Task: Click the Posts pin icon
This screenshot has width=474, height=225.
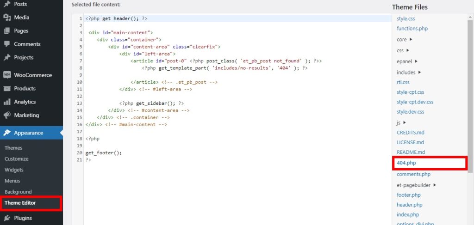Action: coord(7,4)
